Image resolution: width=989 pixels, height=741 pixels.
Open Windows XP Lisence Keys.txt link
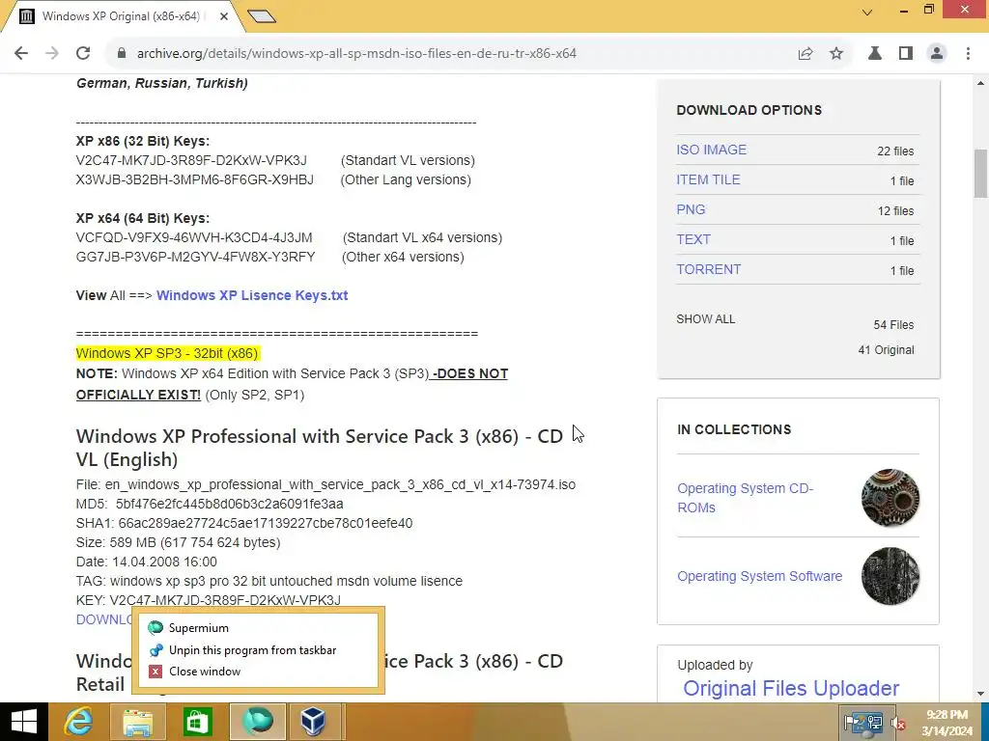coord(252,295)
